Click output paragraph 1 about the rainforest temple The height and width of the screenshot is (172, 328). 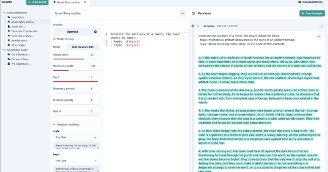(260, 62)
